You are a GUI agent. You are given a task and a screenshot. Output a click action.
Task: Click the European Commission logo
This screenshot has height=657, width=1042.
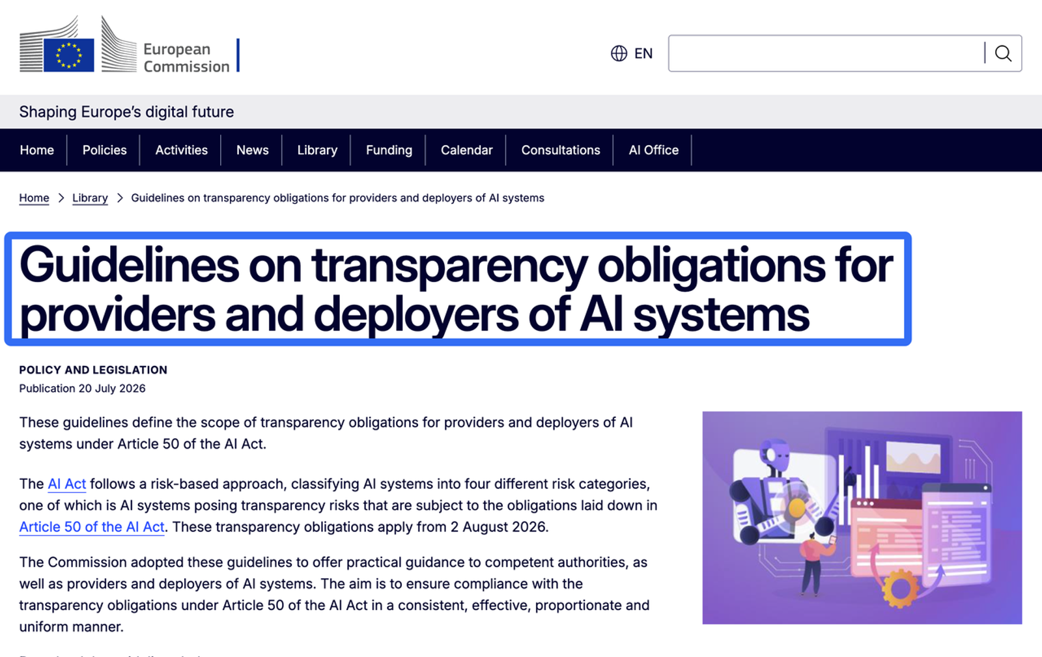click(129, 46)
